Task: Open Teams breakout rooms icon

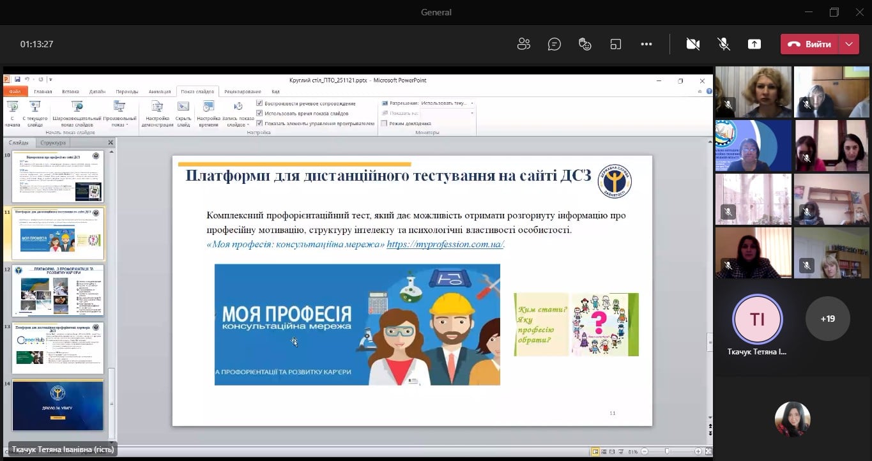Action: [x=616, y=44]
